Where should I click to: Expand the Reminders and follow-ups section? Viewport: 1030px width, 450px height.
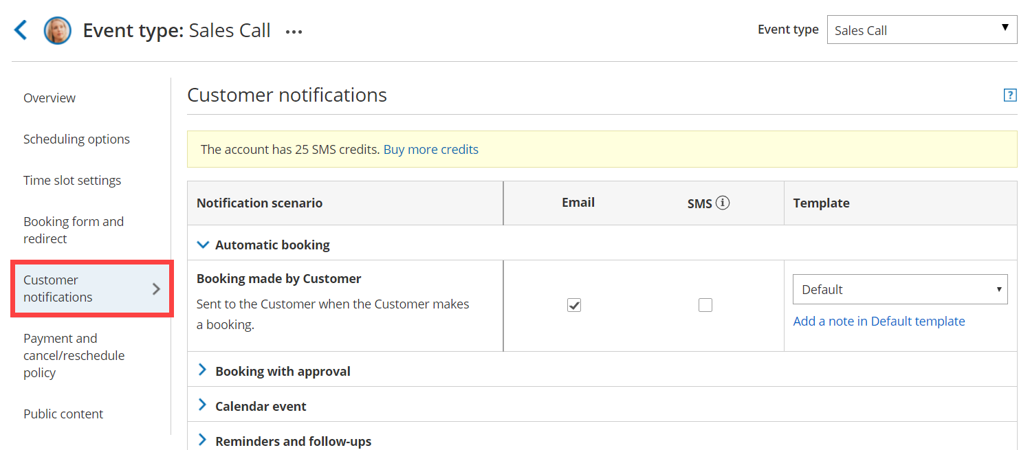(x=202, y=440)
